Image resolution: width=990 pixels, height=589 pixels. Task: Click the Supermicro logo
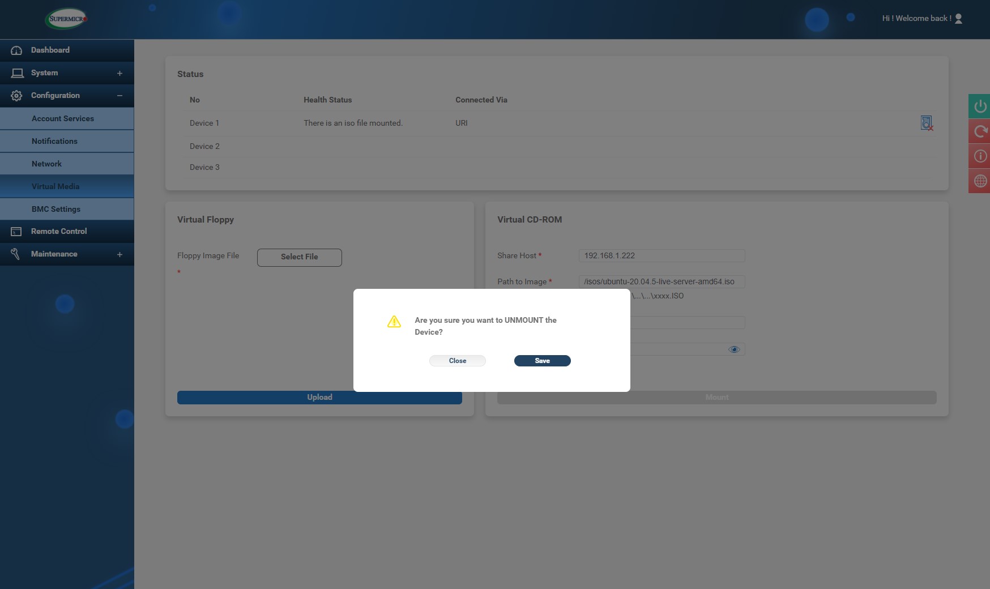click(66, 19)
